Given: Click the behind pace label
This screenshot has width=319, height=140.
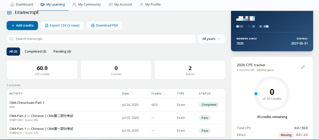Looking at the screenshot, I should coord(265,70).
